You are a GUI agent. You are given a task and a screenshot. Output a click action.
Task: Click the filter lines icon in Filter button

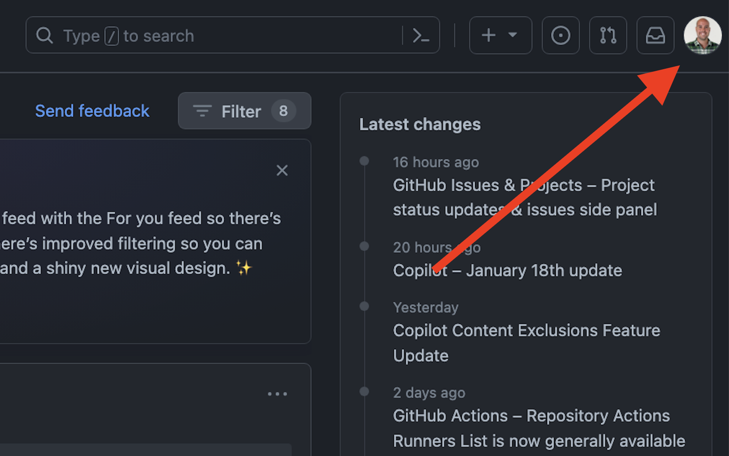[203, 111]
